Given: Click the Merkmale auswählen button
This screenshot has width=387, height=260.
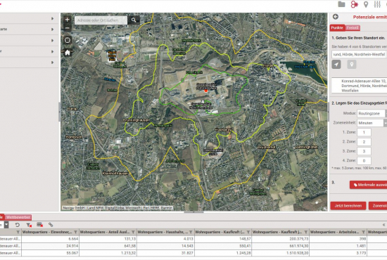Looking at the screenshot, I should click(x=368, y=185).
